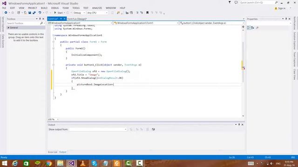Screen dimensions: 298x167
Task: Open the PROJECT menu
Action: (33, 8)
